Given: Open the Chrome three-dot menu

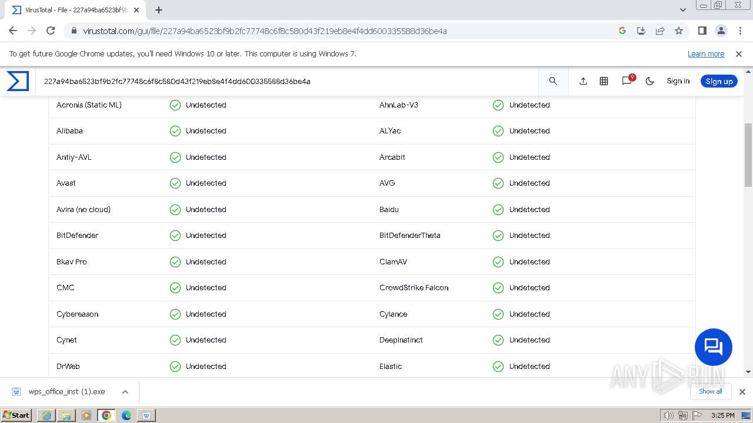Looking at the screenshot, I should click(739, 31).
